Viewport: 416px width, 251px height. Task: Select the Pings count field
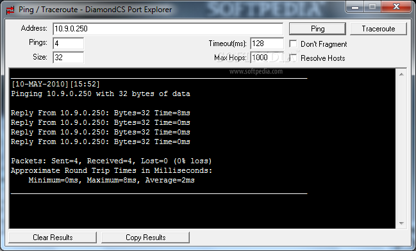(x=68, y=43)
